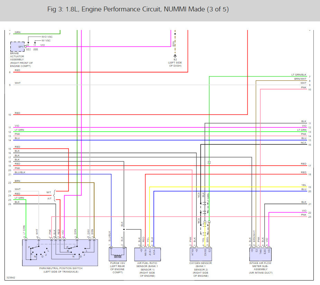
Task: Click the THA terminal label
Action: click(x=260, y=252)
